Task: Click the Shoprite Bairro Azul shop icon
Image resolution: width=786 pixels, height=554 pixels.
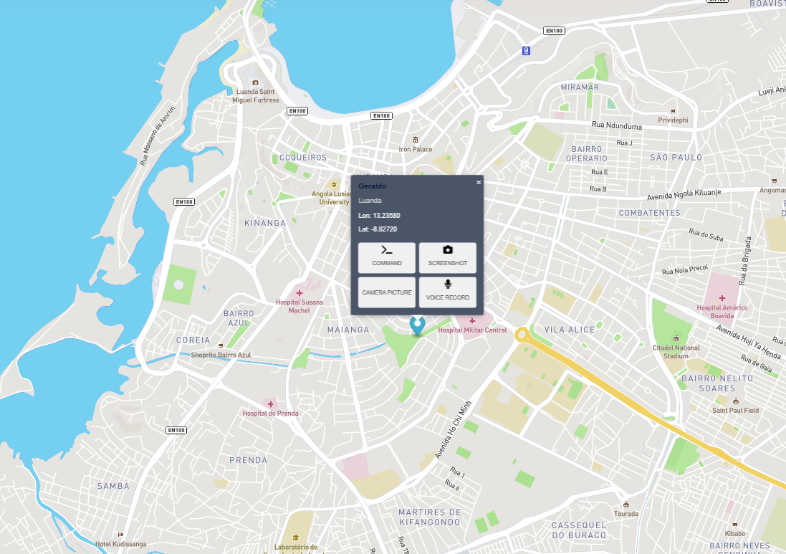Action: pos(221,346)
